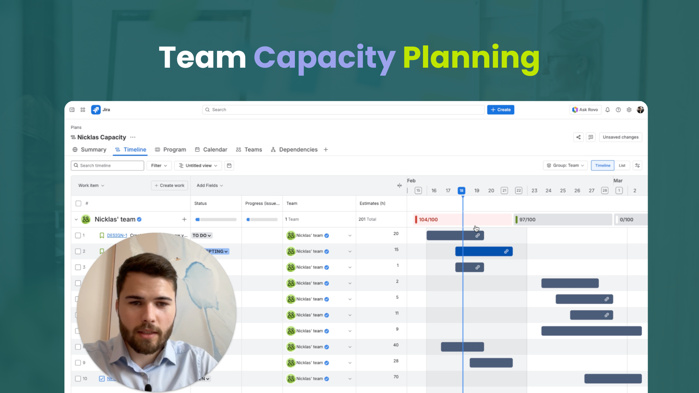Open the Calendar tab
Image resolution: width=699 pixels, height=393 pixels.
click(211, 150)
